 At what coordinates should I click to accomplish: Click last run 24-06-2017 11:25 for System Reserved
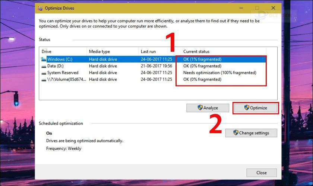click(x=156, y=73)
